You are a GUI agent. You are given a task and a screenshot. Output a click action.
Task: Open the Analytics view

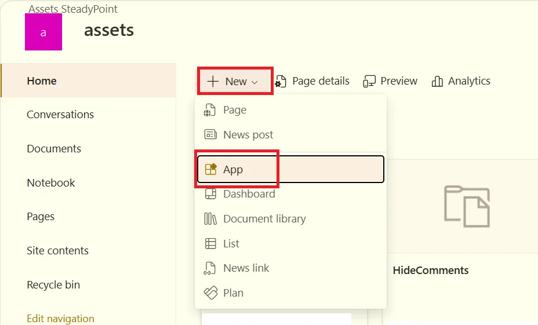click(x=469, y=81)
